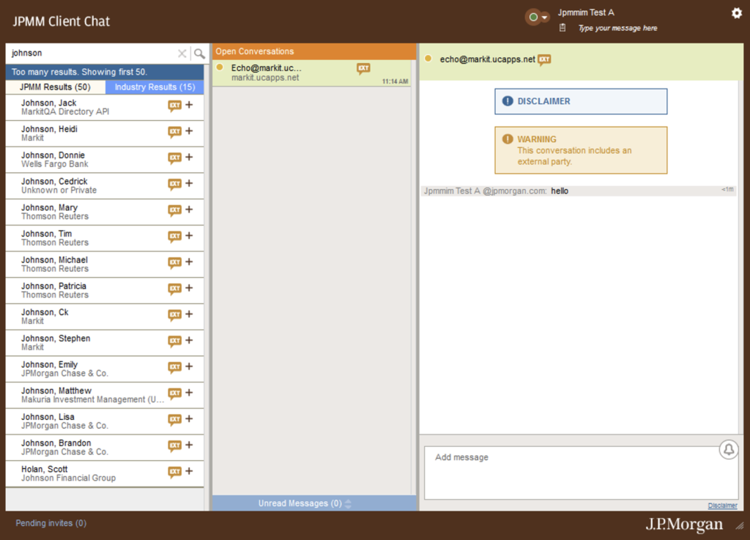750x540 pixels.
Task: Clear the johnson search text
Action: tap(182, 53)
